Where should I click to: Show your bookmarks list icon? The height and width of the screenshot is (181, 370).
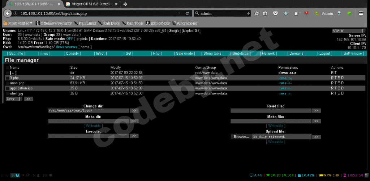click(x=265, y=13)
